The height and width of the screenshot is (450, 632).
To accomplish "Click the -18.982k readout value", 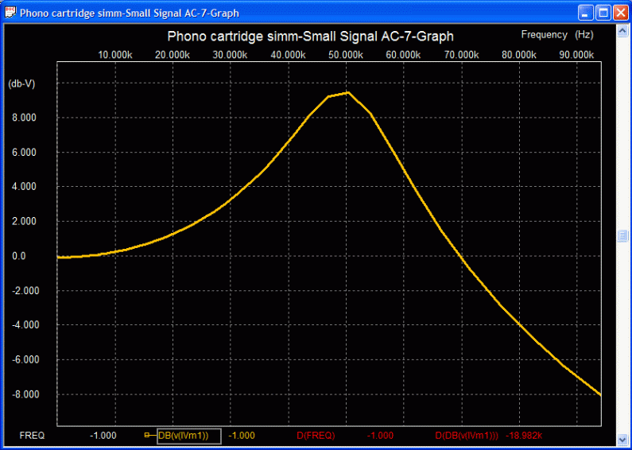I will click(524, 436).
